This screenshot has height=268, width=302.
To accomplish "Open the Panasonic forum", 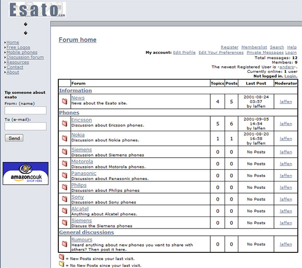I will click(84, 173).
